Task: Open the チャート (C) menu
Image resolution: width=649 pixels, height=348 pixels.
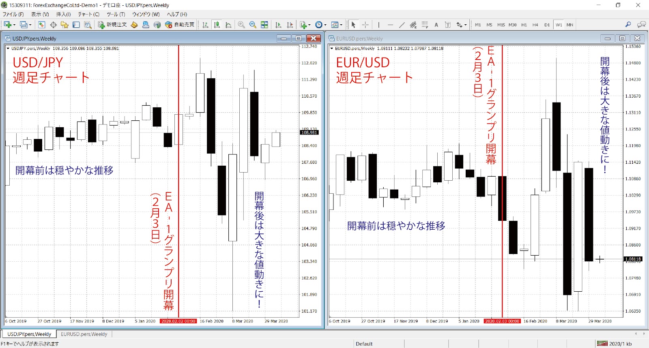Action: (x=88, y=14)
